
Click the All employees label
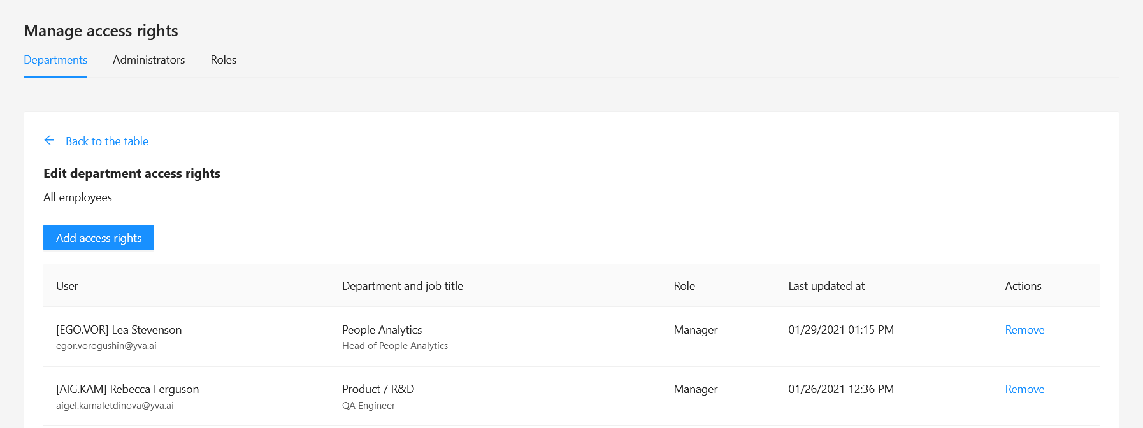click(x=78, y=197)
